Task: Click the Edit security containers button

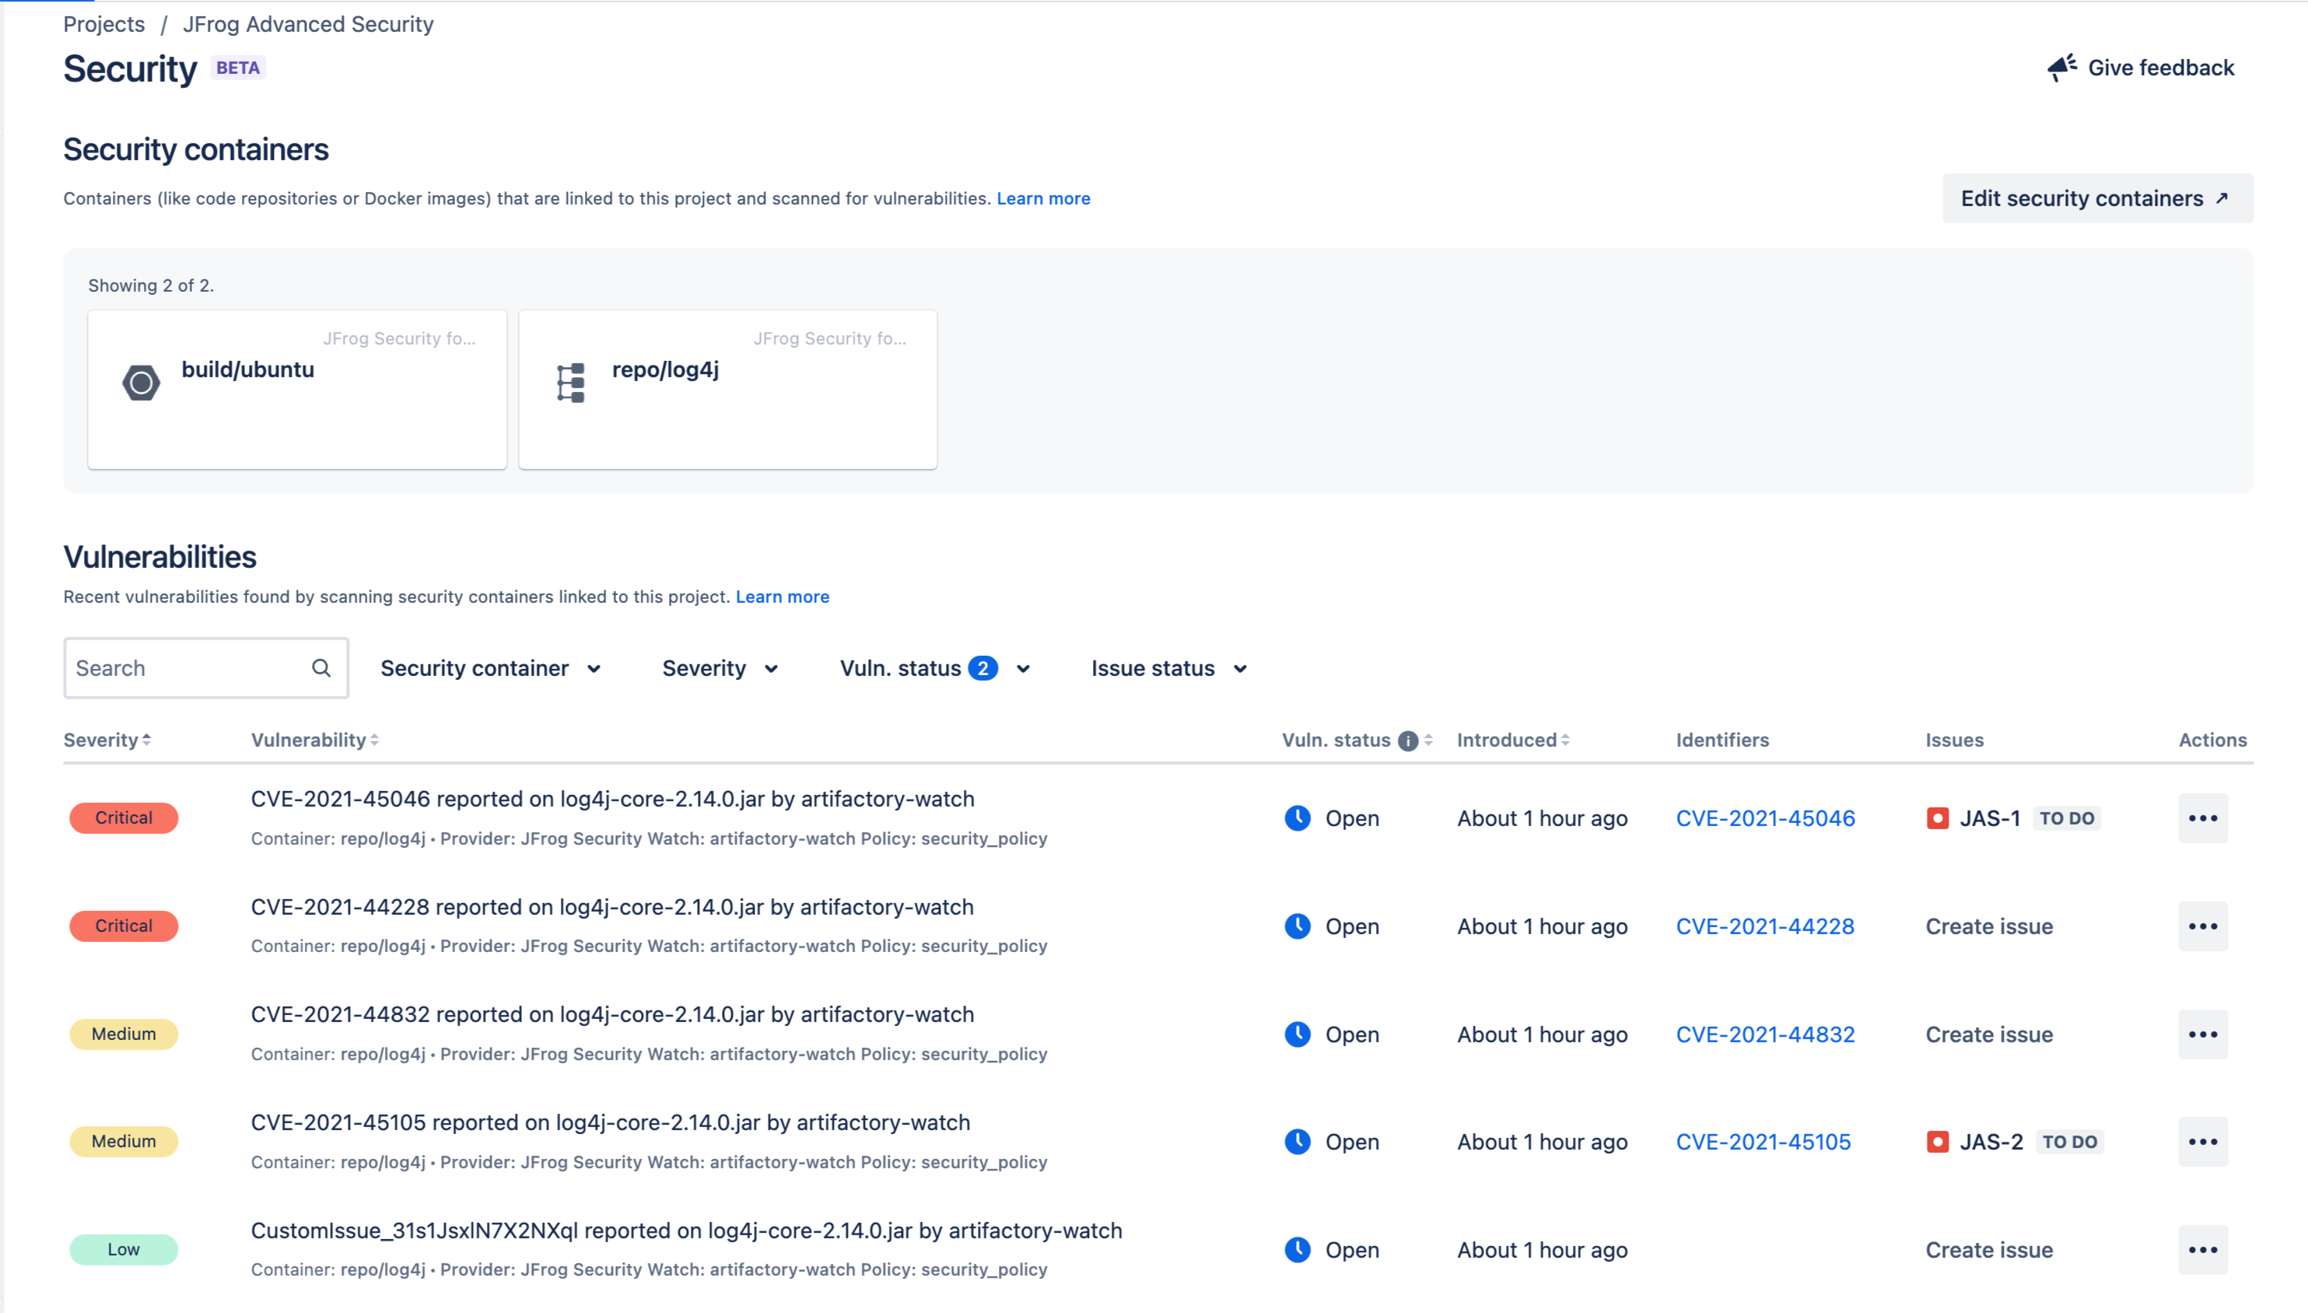Action: 2096,198
